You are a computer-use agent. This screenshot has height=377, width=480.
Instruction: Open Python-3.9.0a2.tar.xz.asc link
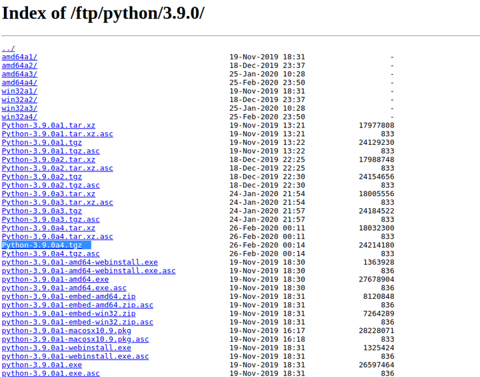coord(57,168)
